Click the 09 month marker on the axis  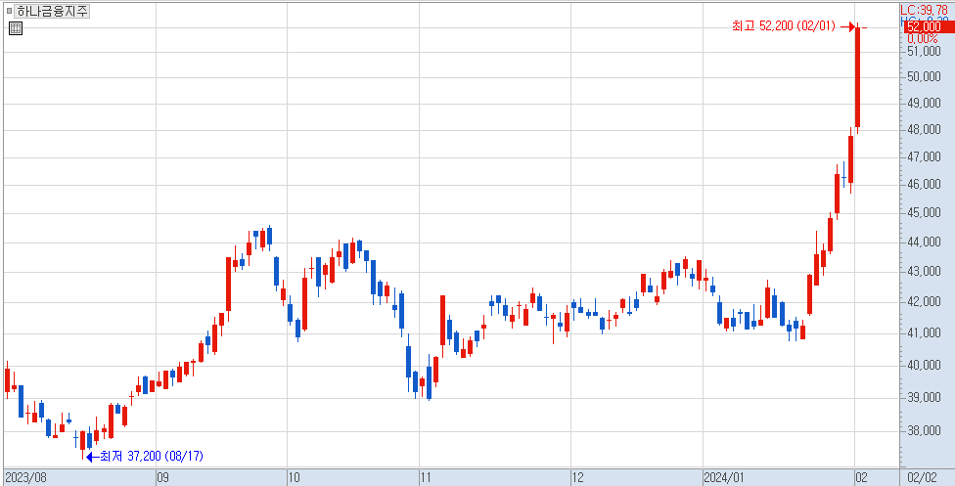coord(163,477)
